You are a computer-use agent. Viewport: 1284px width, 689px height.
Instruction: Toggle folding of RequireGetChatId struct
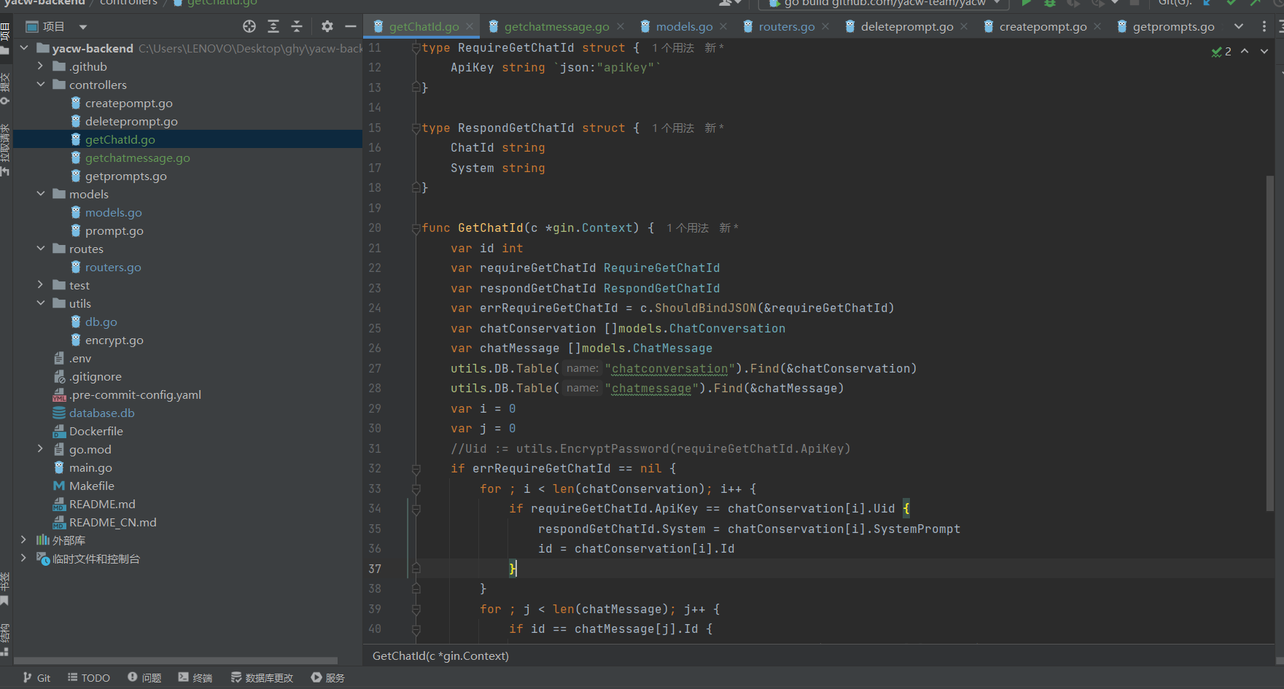point(416,48)
